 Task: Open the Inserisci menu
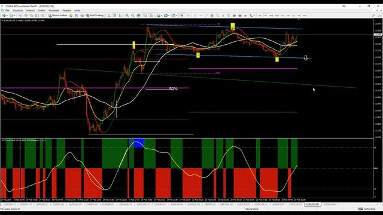click(31, 11)
